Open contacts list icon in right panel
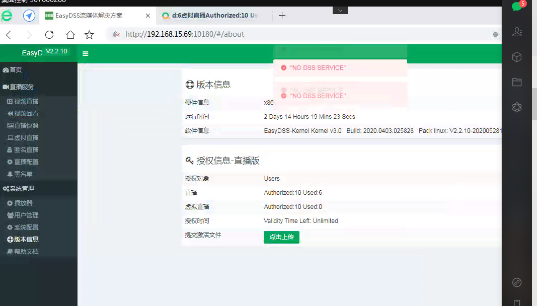 click(x=517, y=32)
